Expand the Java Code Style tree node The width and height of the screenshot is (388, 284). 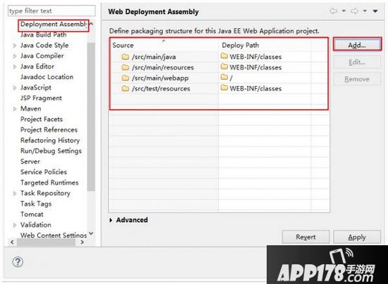point(15,46)
